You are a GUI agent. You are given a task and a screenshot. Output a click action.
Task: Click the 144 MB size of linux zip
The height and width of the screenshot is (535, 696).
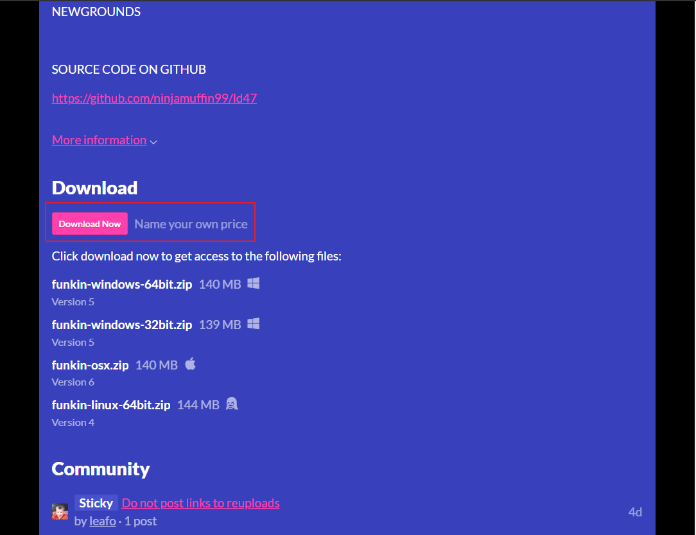coord(198,405)
